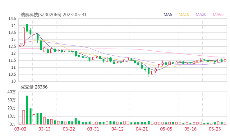
Task: Click the 04-21 date axis label
Action: [x=142, y=129]
